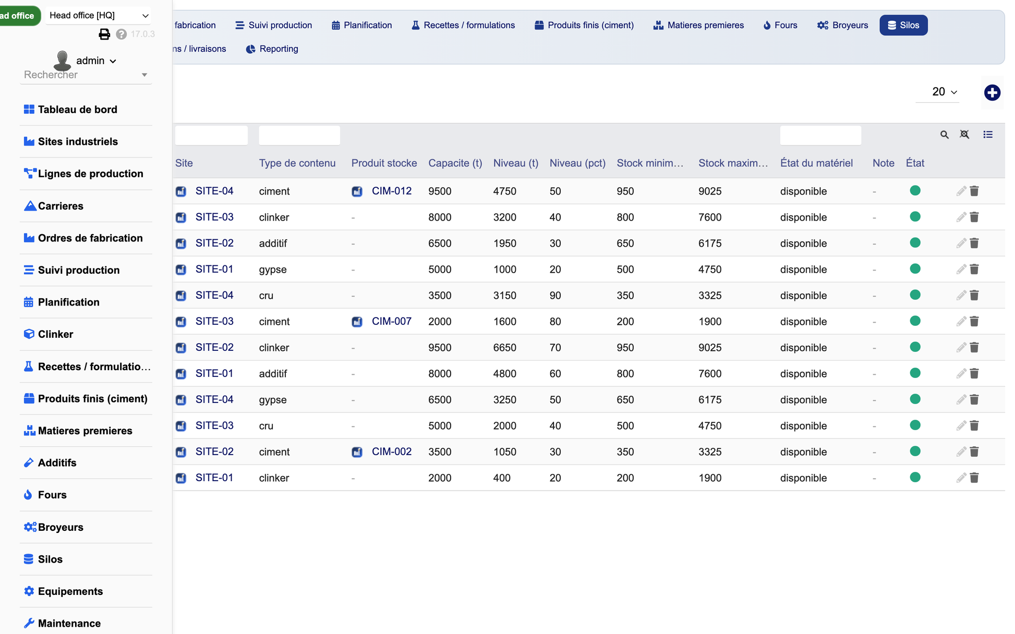The width and height of the screenshot is (1015, 634).
Task: Sort by Capacite (t) column header
Action: click(x=455, y=163)
